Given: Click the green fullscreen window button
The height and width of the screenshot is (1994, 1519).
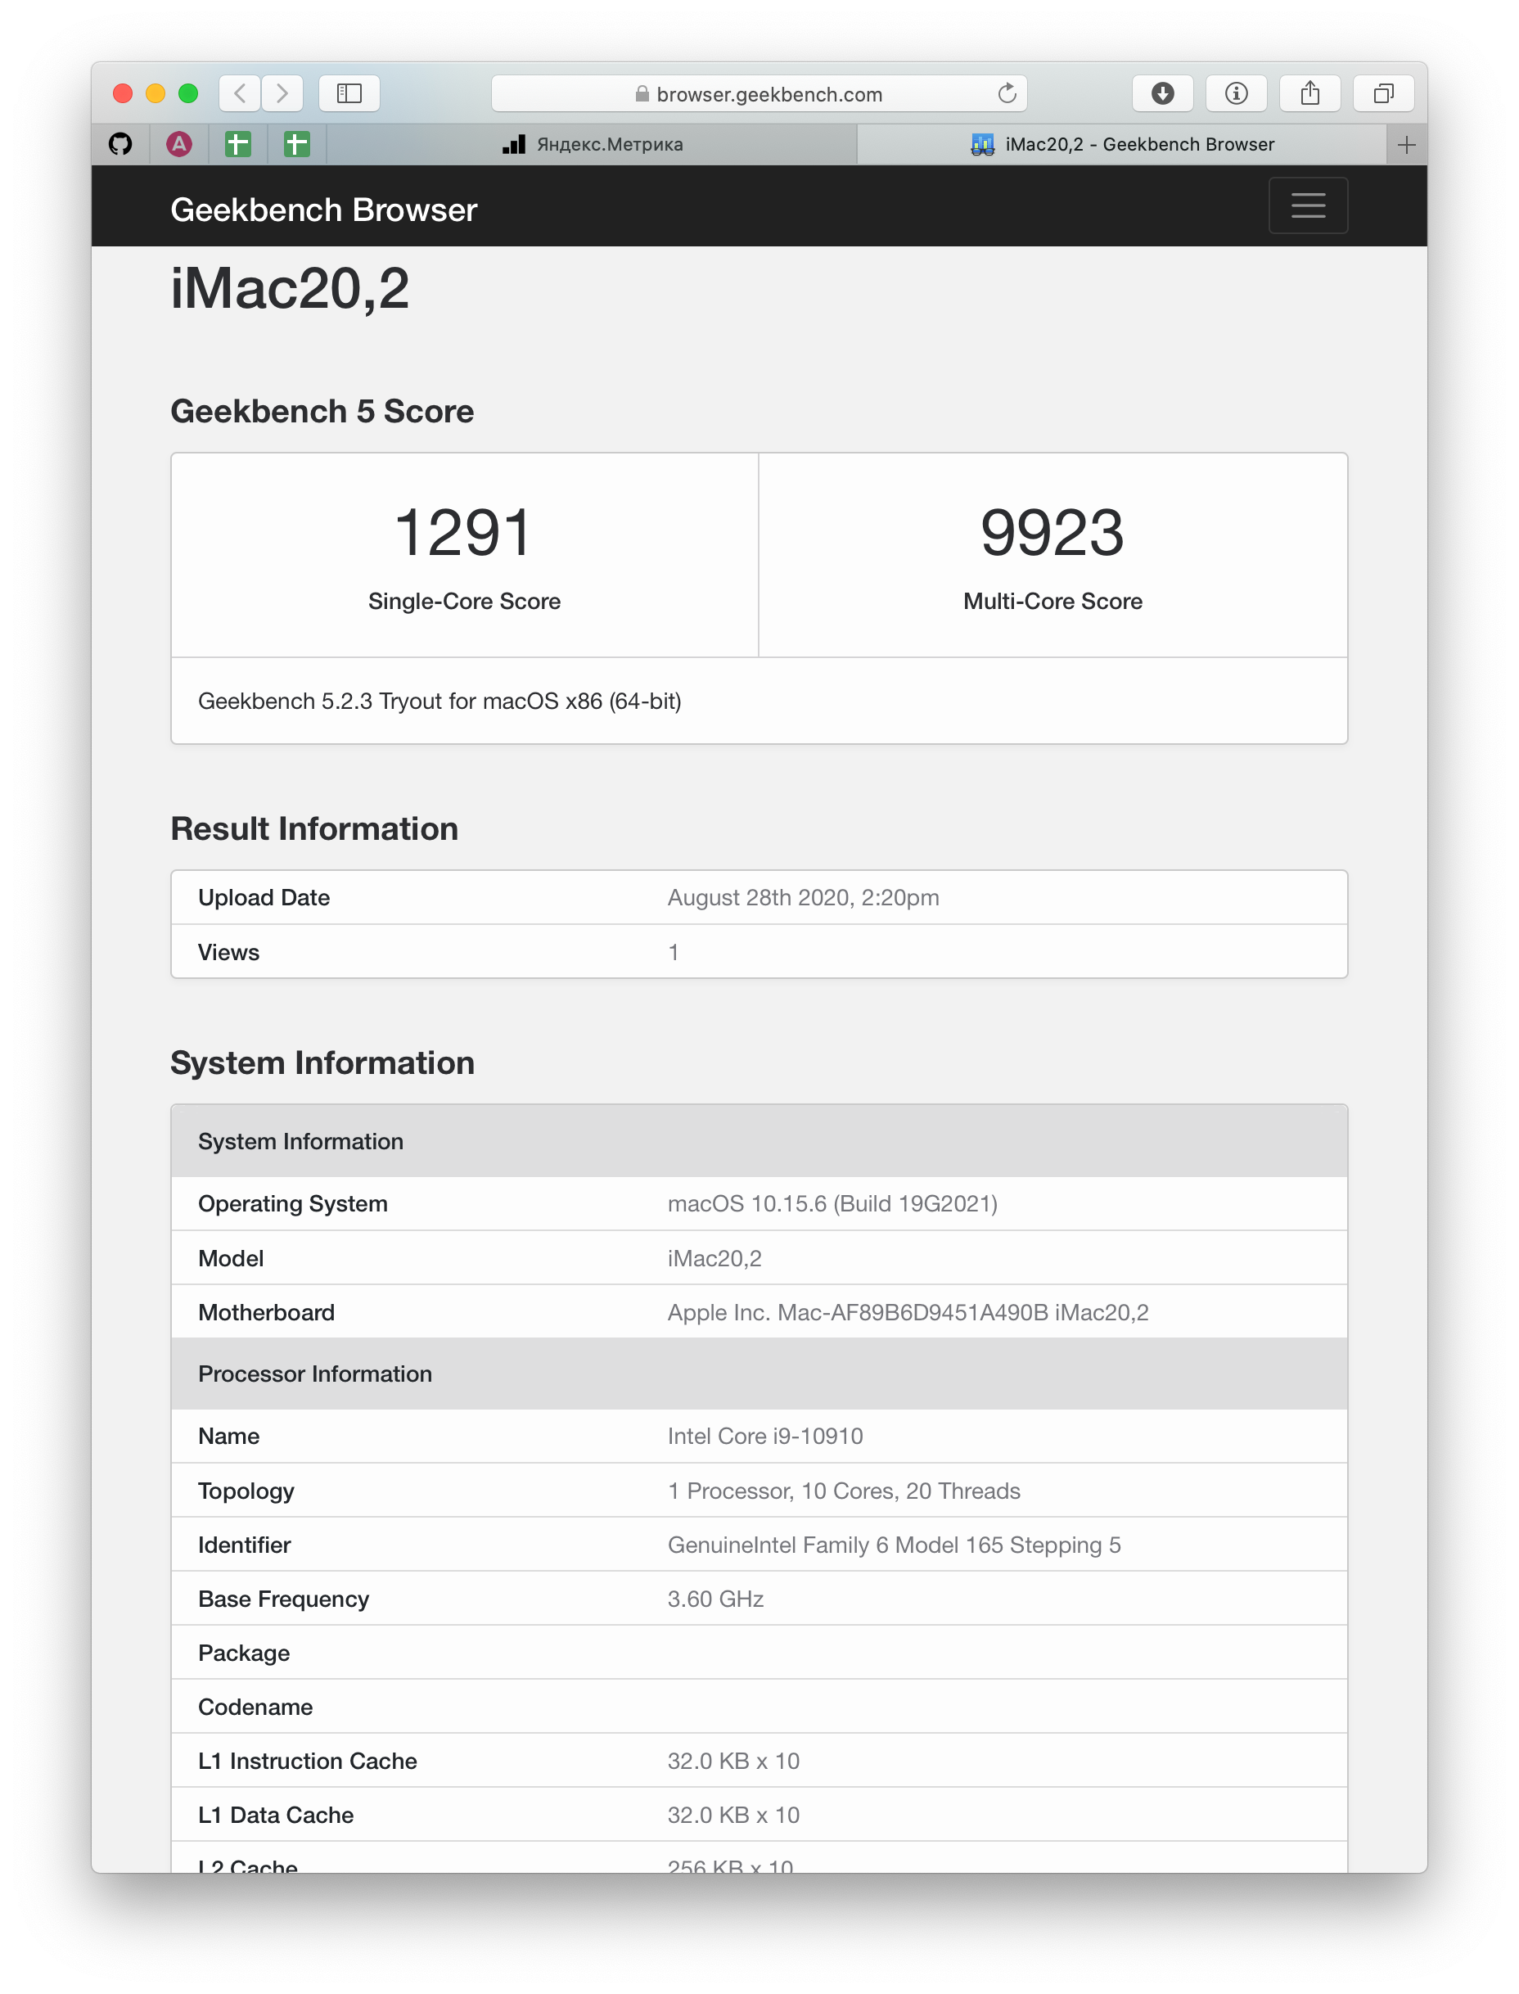Looking at the screenshot, I should coord(188,93).
